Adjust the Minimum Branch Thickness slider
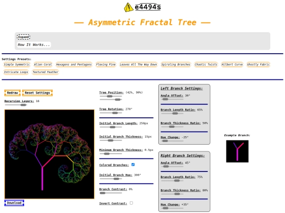 [111, 154]
